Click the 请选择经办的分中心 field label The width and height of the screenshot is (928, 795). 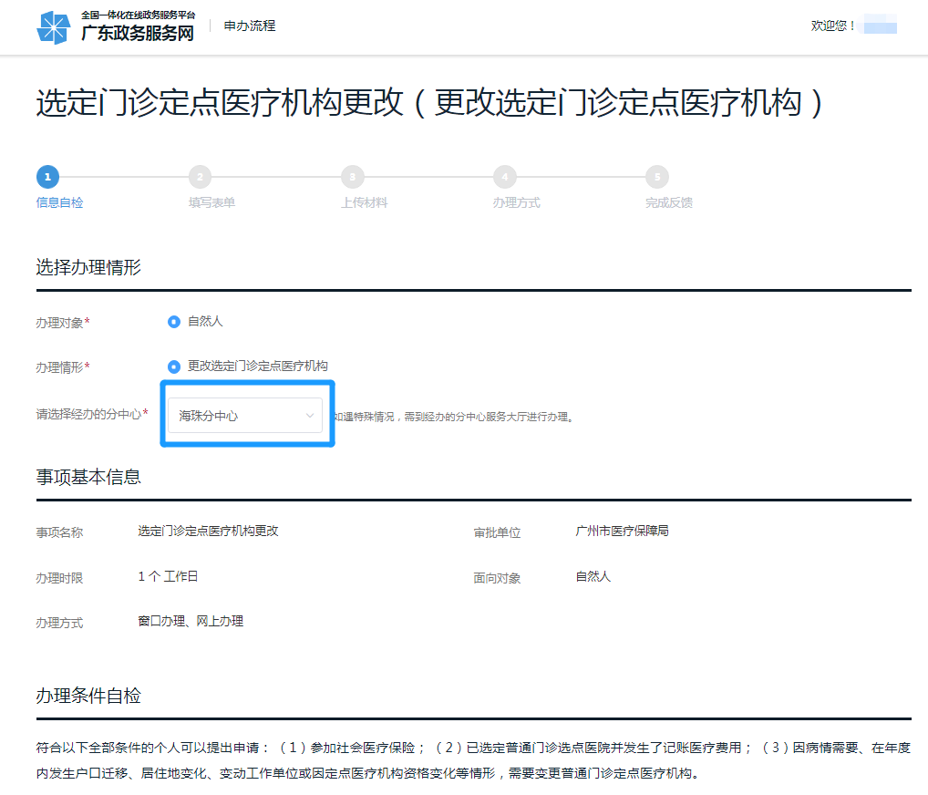(x=92, y=414)
